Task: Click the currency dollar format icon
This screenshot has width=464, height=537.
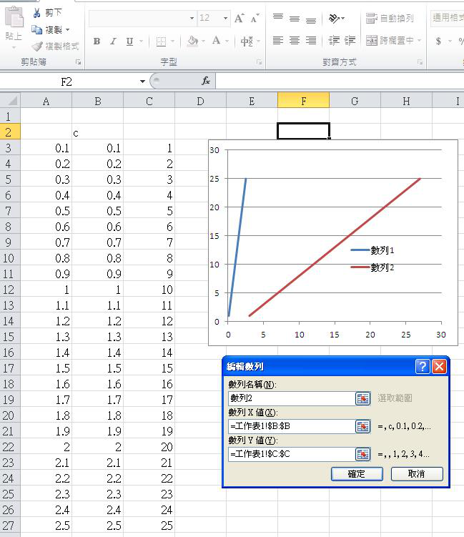Action: (439, 41)
